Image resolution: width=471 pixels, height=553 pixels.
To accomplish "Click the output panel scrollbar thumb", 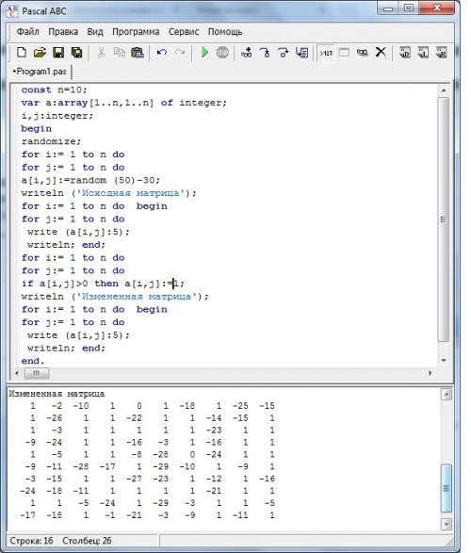I will tap(447, 488).
